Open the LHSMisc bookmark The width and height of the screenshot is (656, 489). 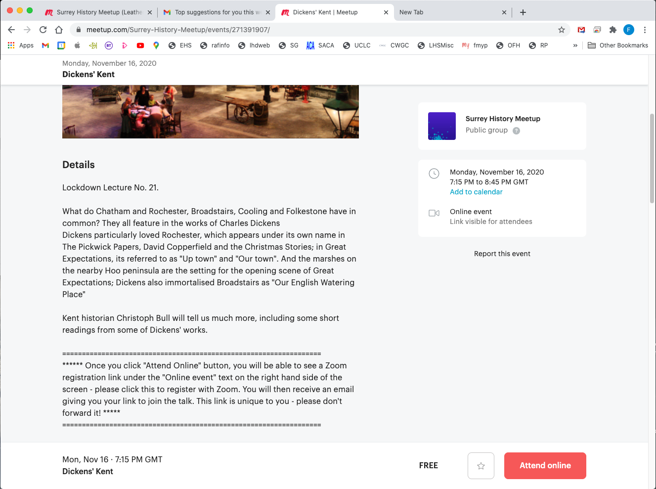(436, 45)
